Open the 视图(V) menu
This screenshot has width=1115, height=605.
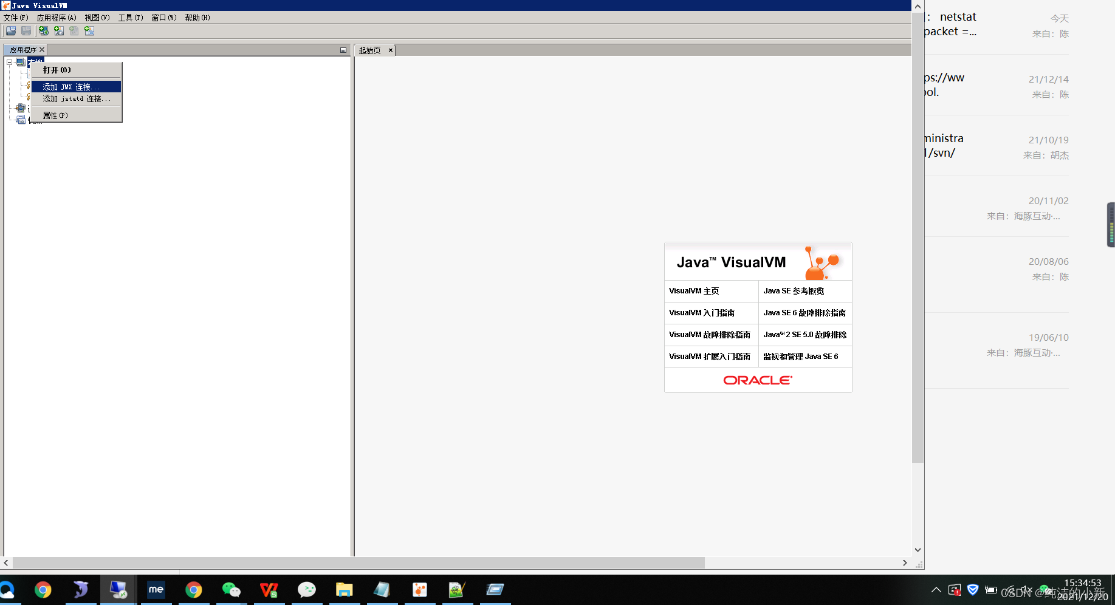[97, 18]
